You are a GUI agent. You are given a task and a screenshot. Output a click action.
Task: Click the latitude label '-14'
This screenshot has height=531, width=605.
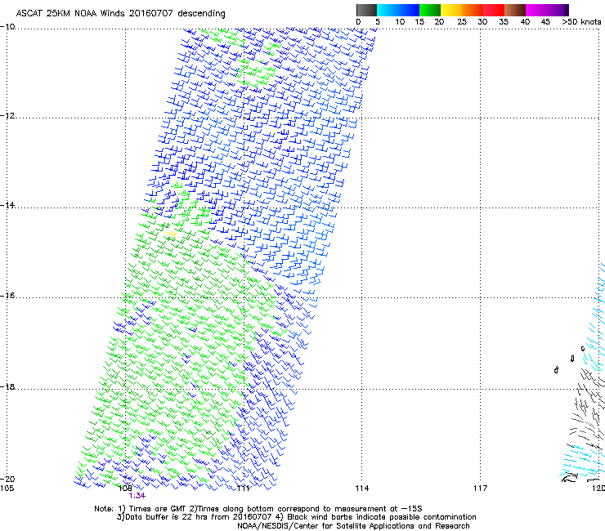[7, 205]
